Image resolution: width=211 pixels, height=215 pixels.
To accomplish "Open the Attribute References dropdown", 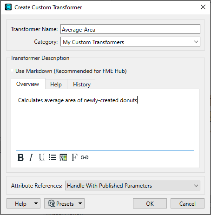I will pos(132,185).
